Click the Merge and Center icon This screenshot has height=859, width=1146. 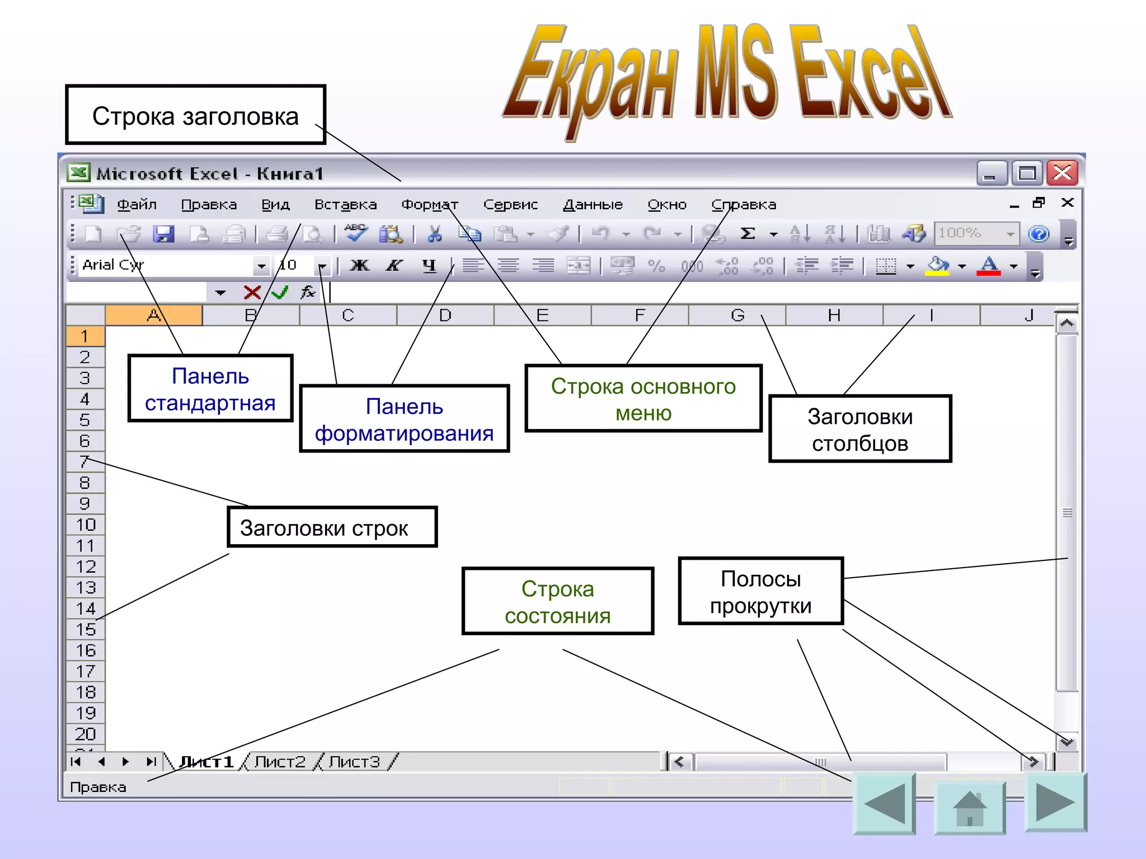[x=578, y=266]
